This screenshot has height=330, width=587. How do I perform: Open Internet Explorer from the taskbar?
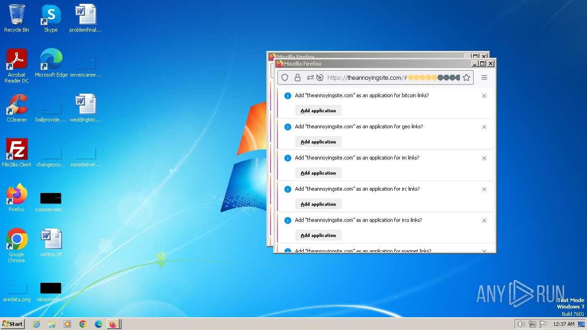(x=36, y=324)
